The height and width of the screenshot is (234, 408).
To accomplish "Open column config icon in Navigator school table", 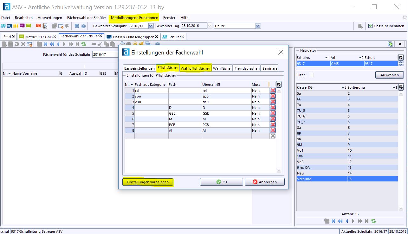I will coord(401,57).
